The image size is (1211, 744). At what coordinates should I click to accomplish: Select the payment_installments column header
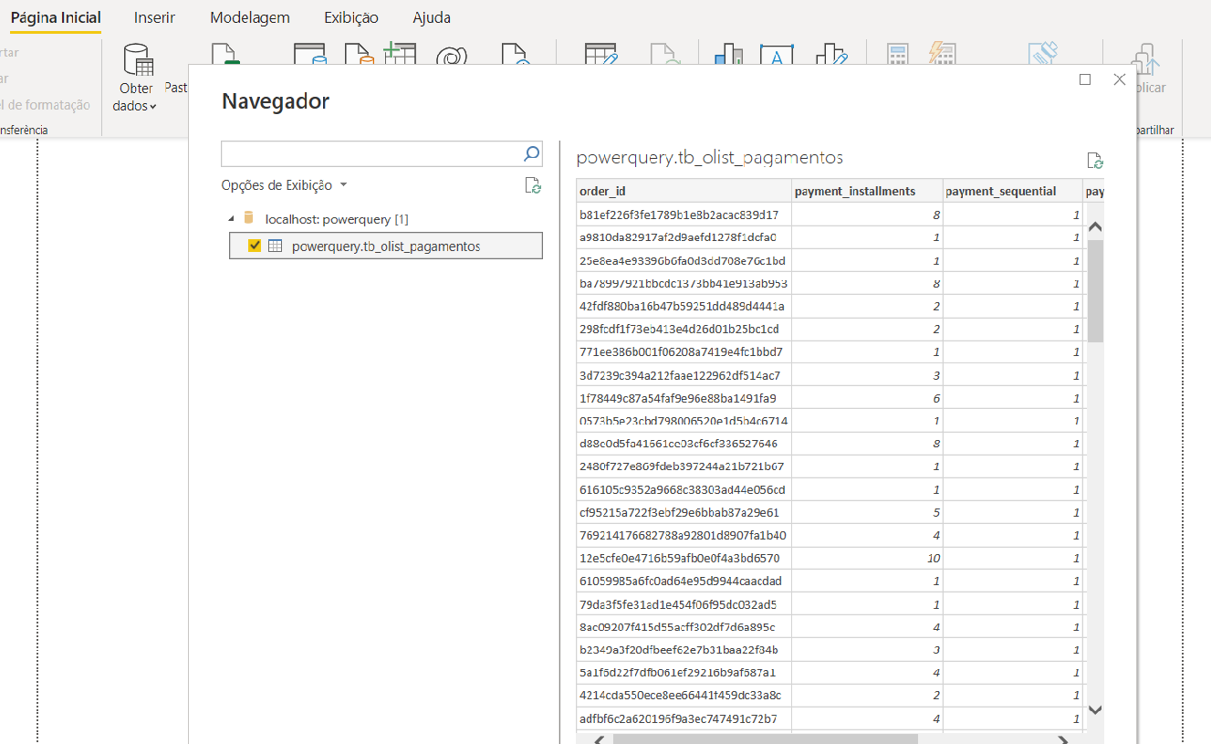867,192
